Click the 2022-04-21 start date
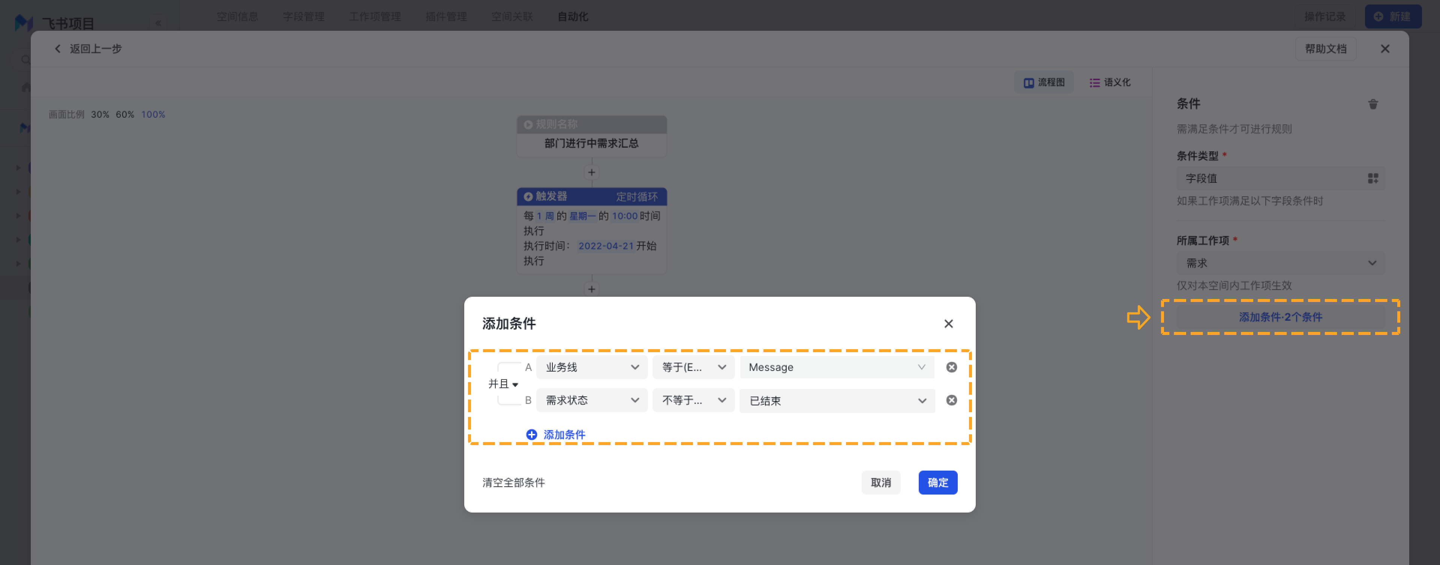Viewport: 1440px width, 565px height. [606, 246]
